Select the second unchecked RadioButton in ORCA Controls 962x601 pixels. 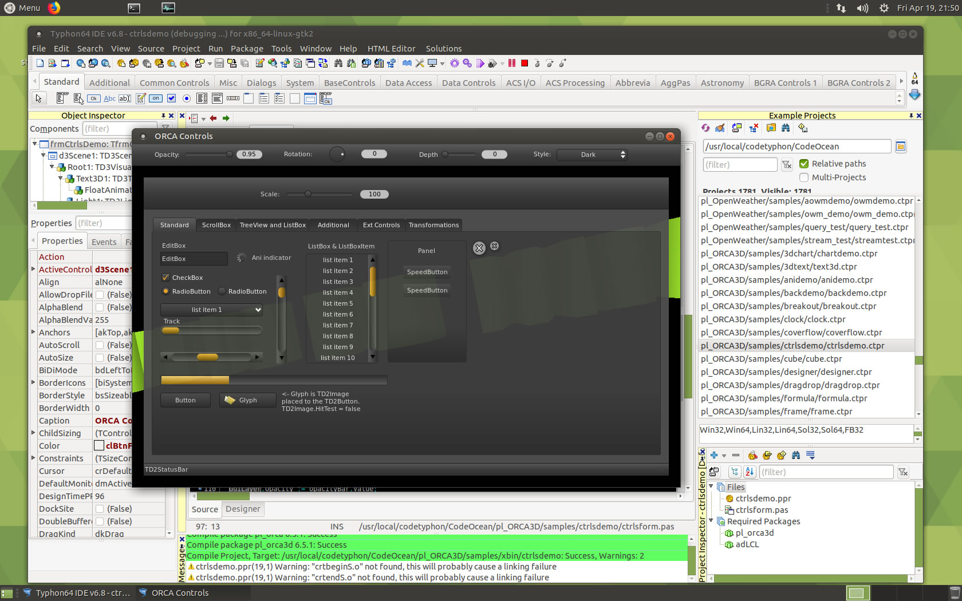coord(222,291)
